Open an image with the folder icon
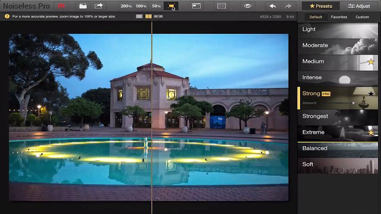Screen dimensions: 381x214 (x=83, y=6)
